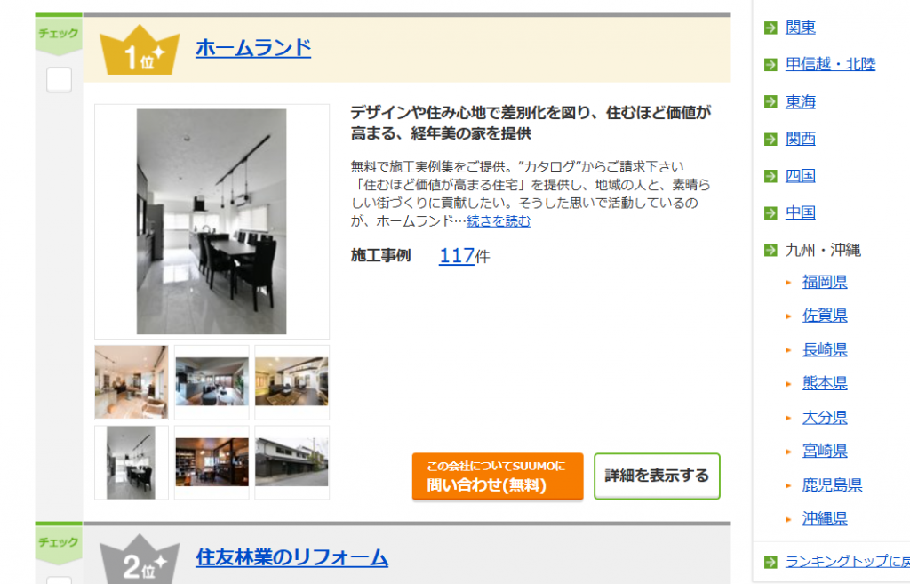Screen dimensions: 910x584
Task: Click green arrow beside ランキングトップ link
Action: click(x=770, y=562)
